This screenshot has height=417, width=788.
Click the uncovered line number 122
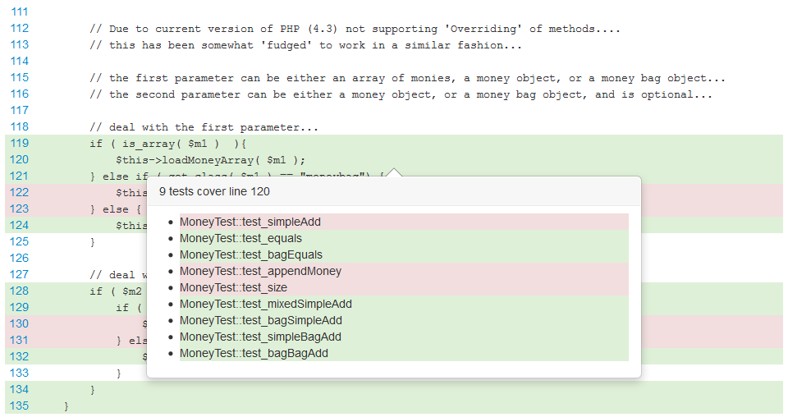pyautogui.click(x=20, y=192)
